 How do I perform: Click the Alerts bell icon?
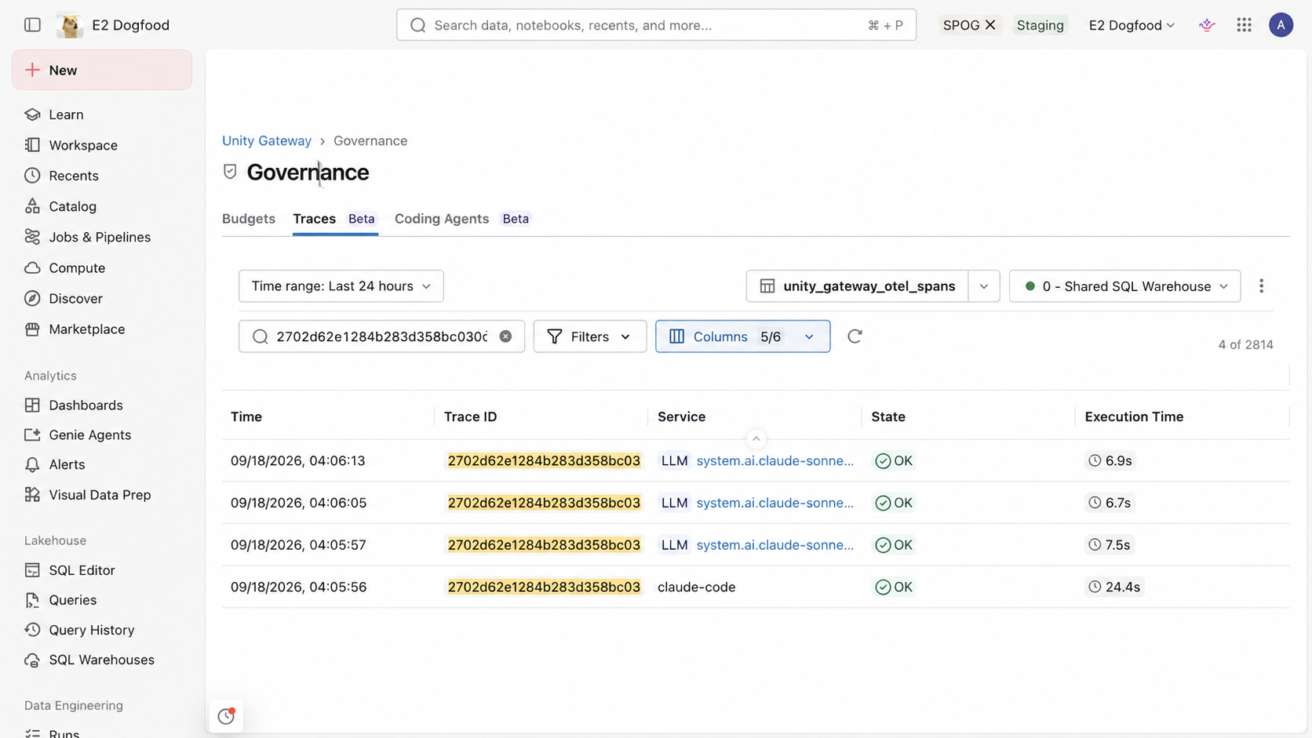32,464
